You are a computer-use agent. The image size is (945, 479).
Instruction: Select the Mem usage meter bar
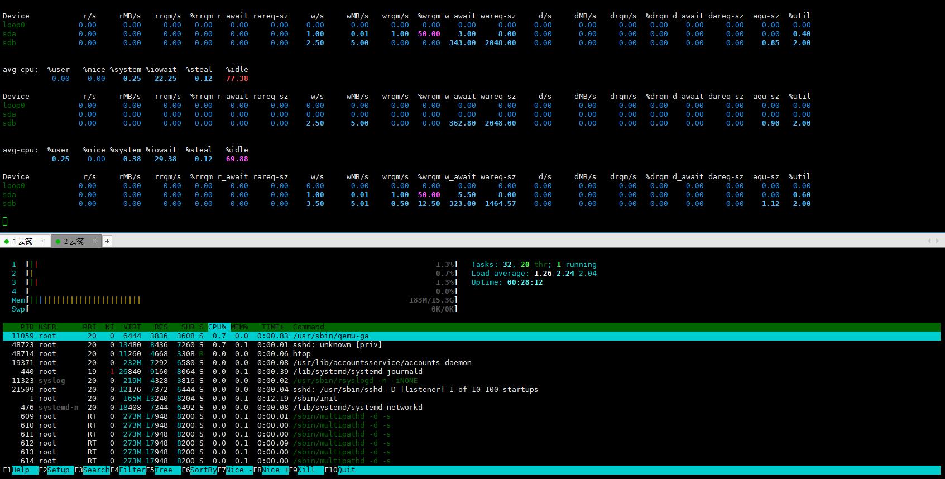tap(242, 300)
